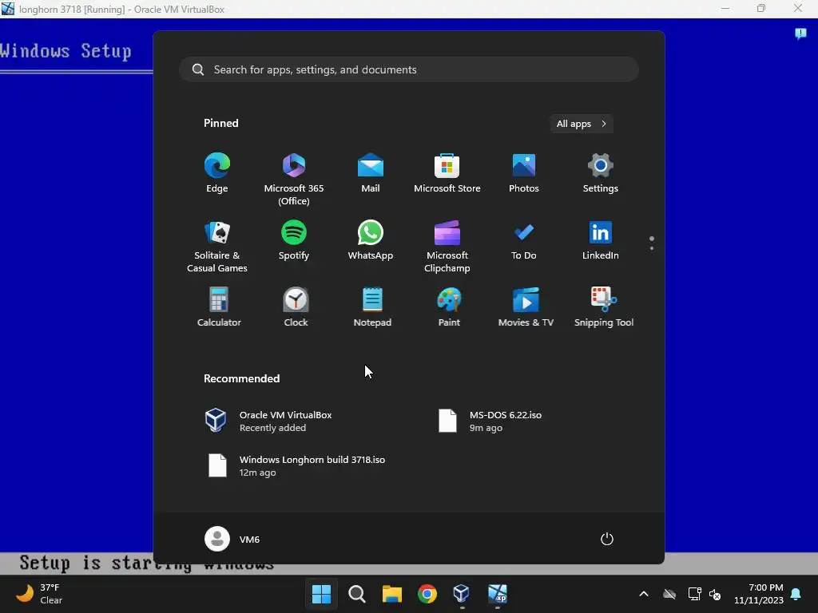Click the Start menu search box
The image size is (818, 613).
(x=408, y=69)
